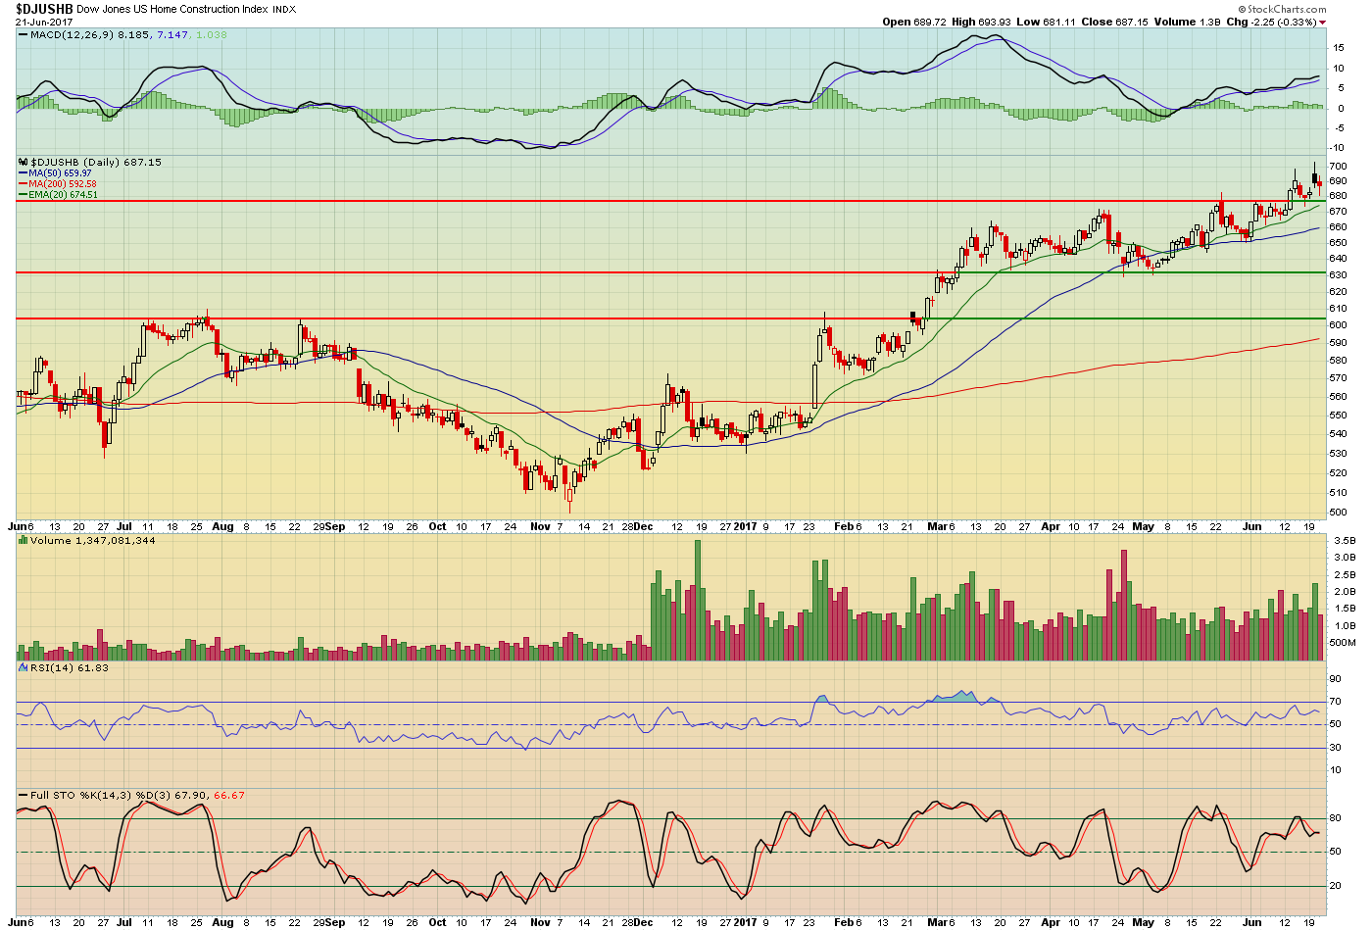The height and width of the screenshot is (931, 1372).
Task: Click the RSI(14) legend line icon
Action: pos(24,667)
